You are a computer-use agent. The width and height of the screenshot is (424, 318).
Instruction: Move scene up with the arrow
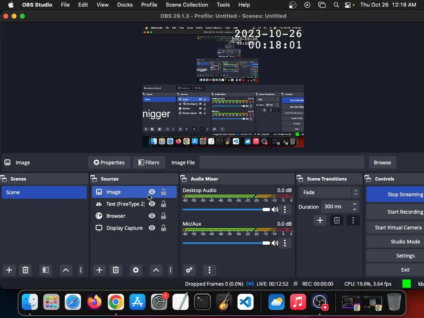(66, 270)
